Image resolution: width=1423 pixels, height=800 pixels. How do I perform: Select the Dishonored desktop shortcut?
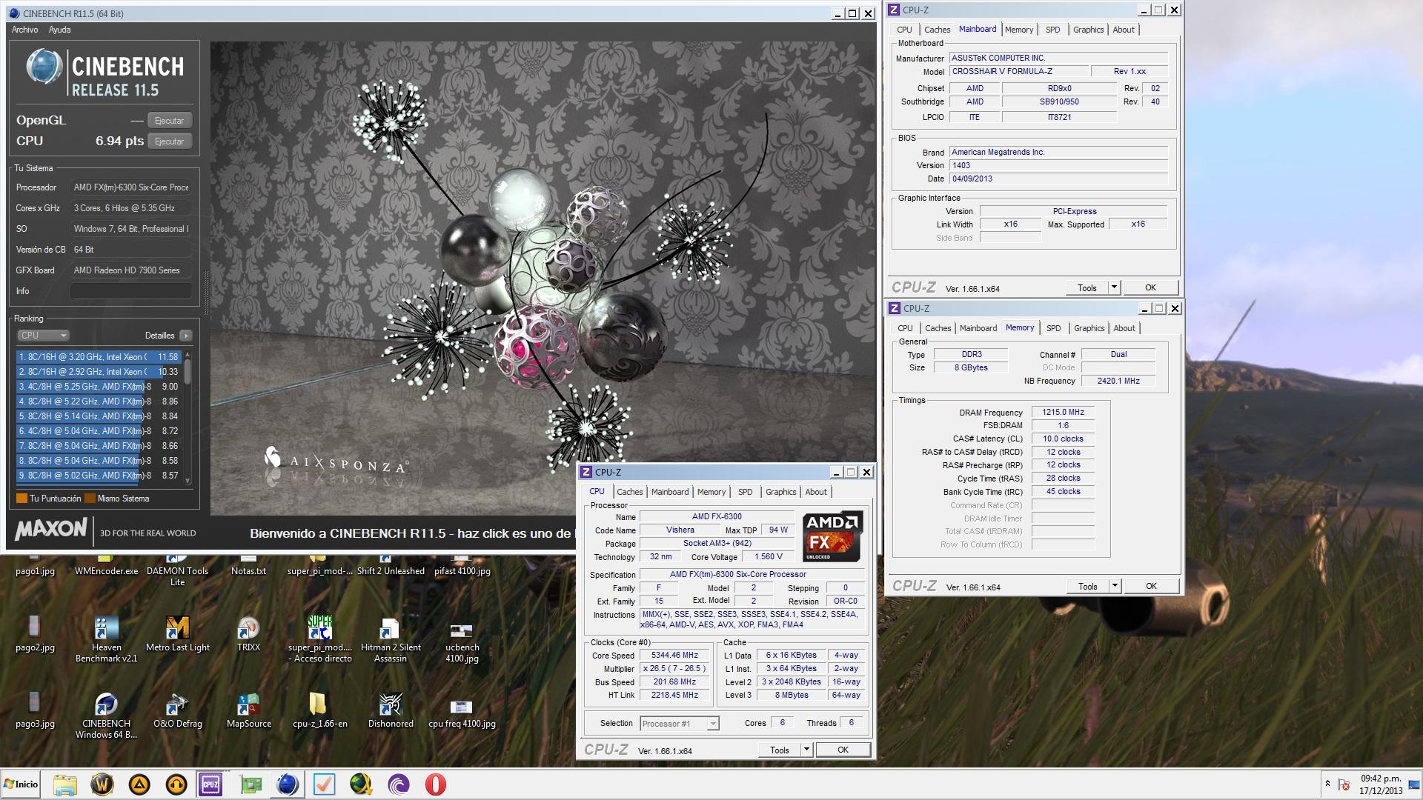(x=391, y=710)
